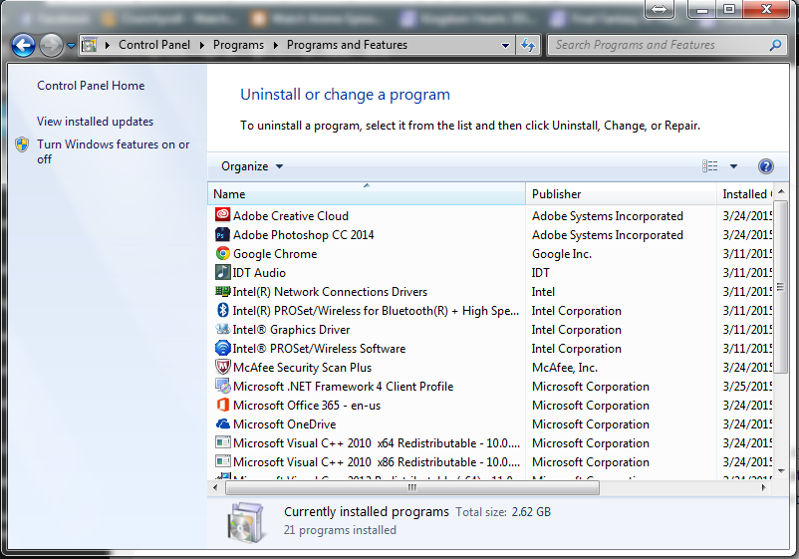Select Microsoft Office 365 - en-us name
The image size is (799, 559).
tap(307, 406)
